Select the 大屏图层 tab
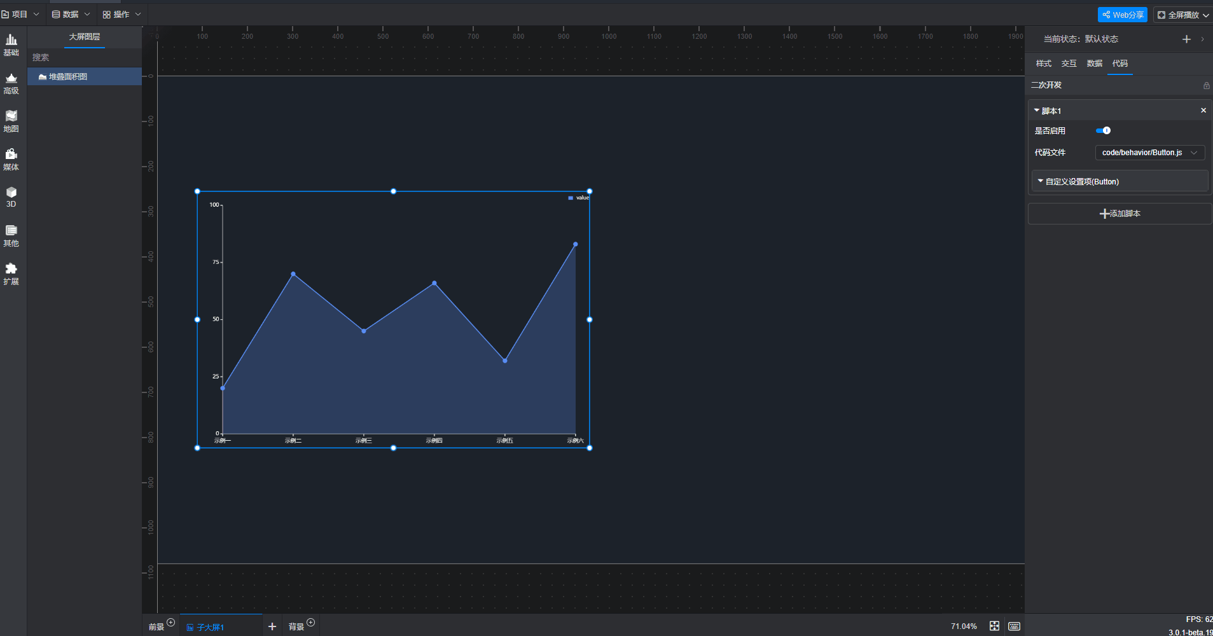Viewport: 1213px width, 636px height. [85, 37]
